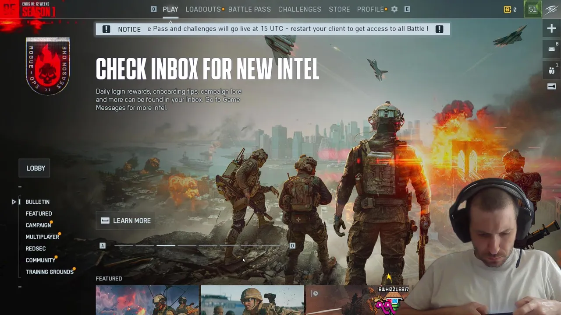Image resolution: width=561 pixels, height=315 pixels.
Task: Open the settings gear in top navigation
Action: [x=394, y=9]
